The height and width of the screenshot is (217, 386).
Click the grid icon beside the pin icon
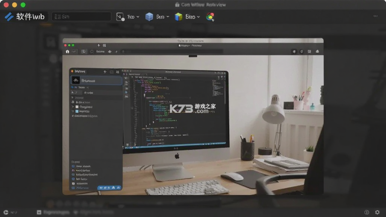[x=104, y=46]
